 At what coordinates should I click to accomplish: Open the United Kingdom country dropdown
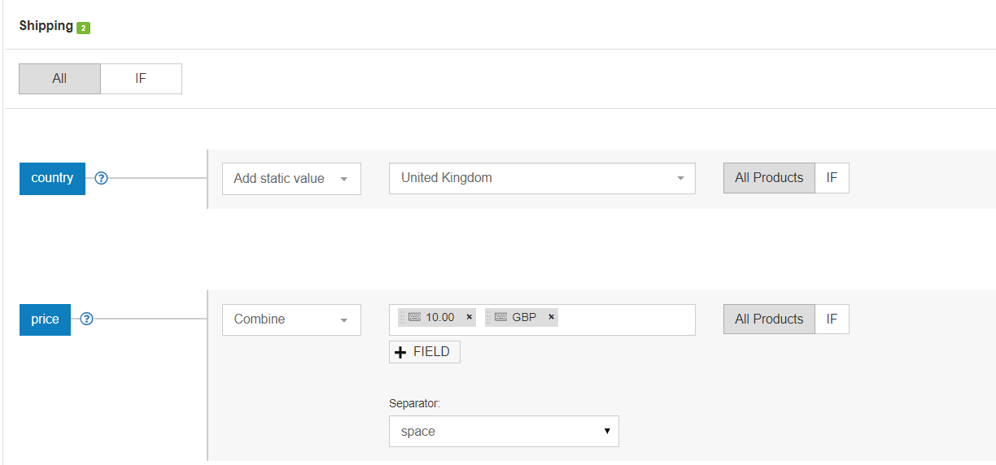pyautogui.click(x=542, y=178)
